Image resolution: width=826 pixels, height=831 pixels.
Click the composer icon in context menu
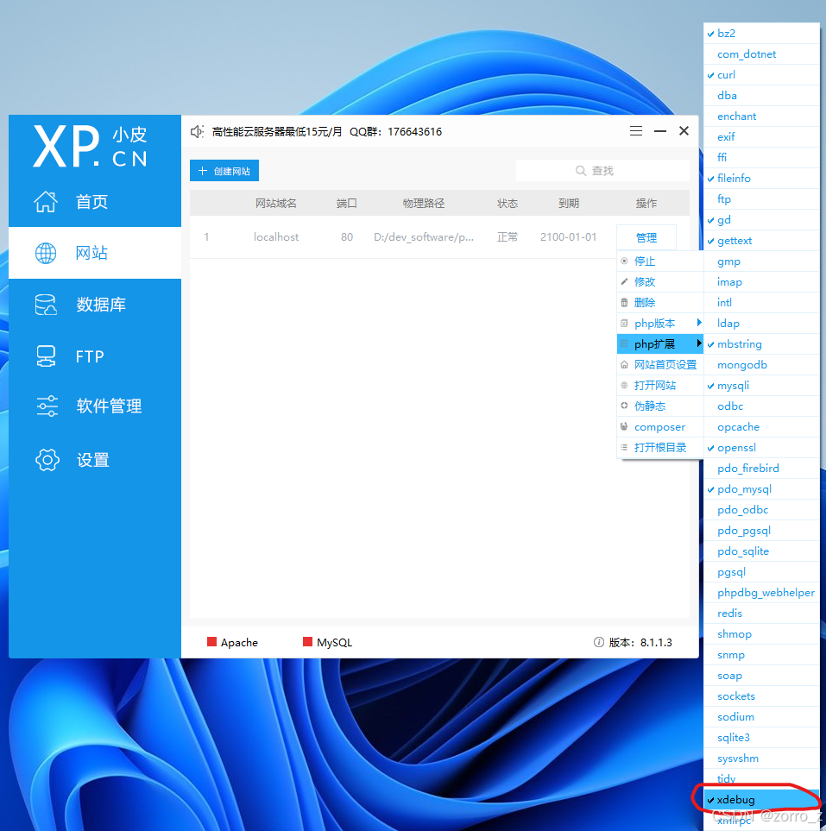[625, 426]
